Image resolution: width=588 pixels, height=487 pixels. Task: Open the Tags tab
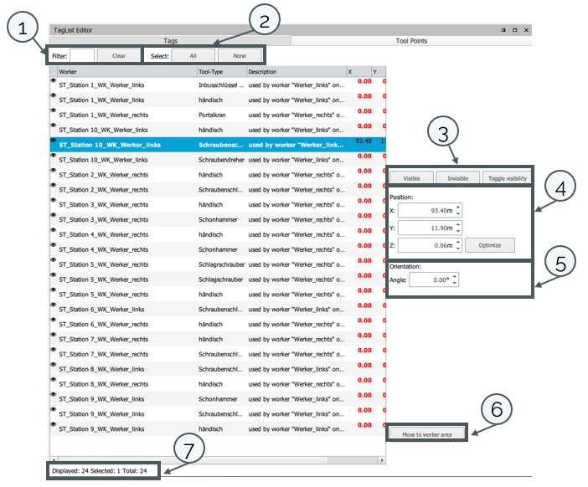170,40
